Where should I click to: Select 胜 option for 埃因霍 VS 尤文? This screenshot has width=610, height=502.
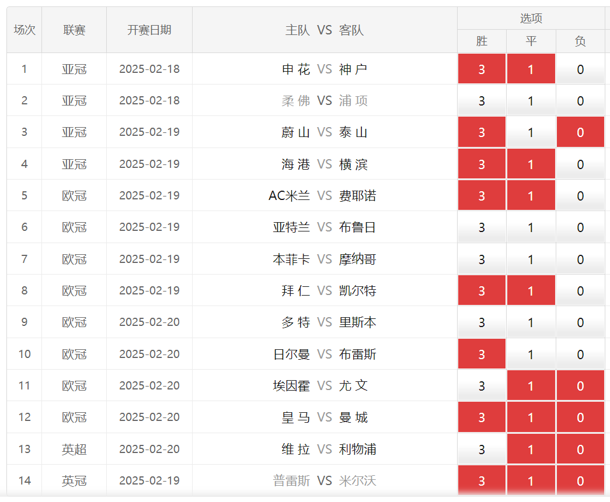tap(482, 385)
